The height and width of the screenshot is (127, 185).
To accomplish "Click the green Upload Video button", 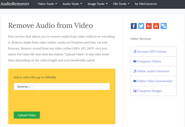I will pos(27,115).
